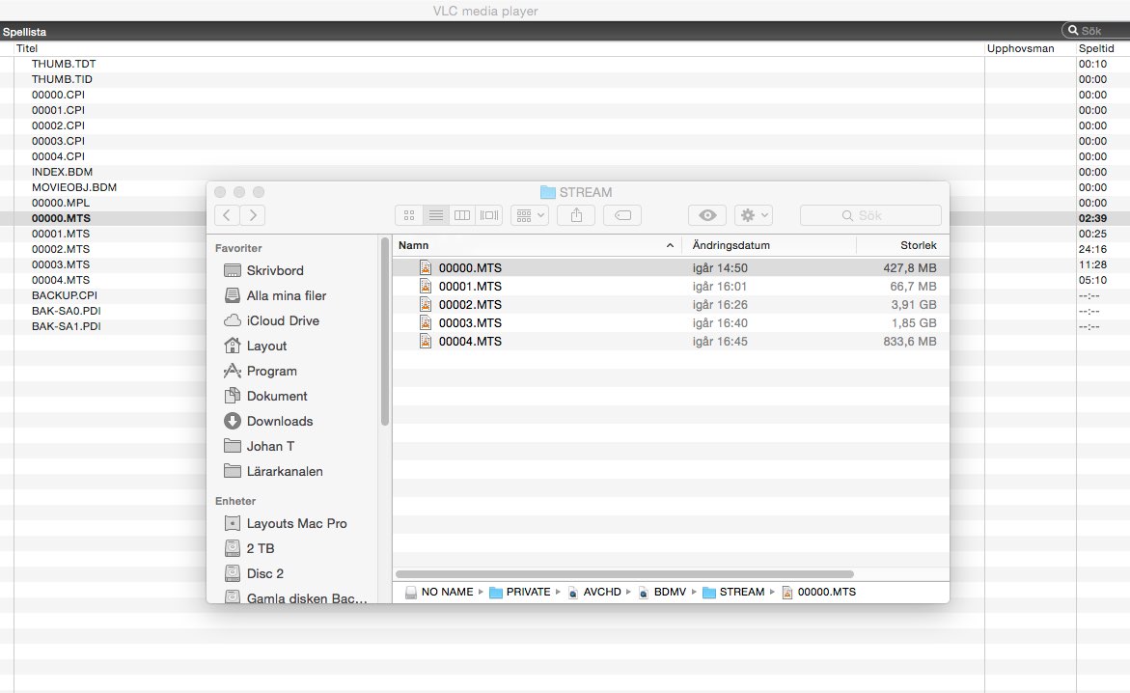Select iCloud Drive in the sidebar
Viewport: 1130px width, 693px height.
pos(282,320)
